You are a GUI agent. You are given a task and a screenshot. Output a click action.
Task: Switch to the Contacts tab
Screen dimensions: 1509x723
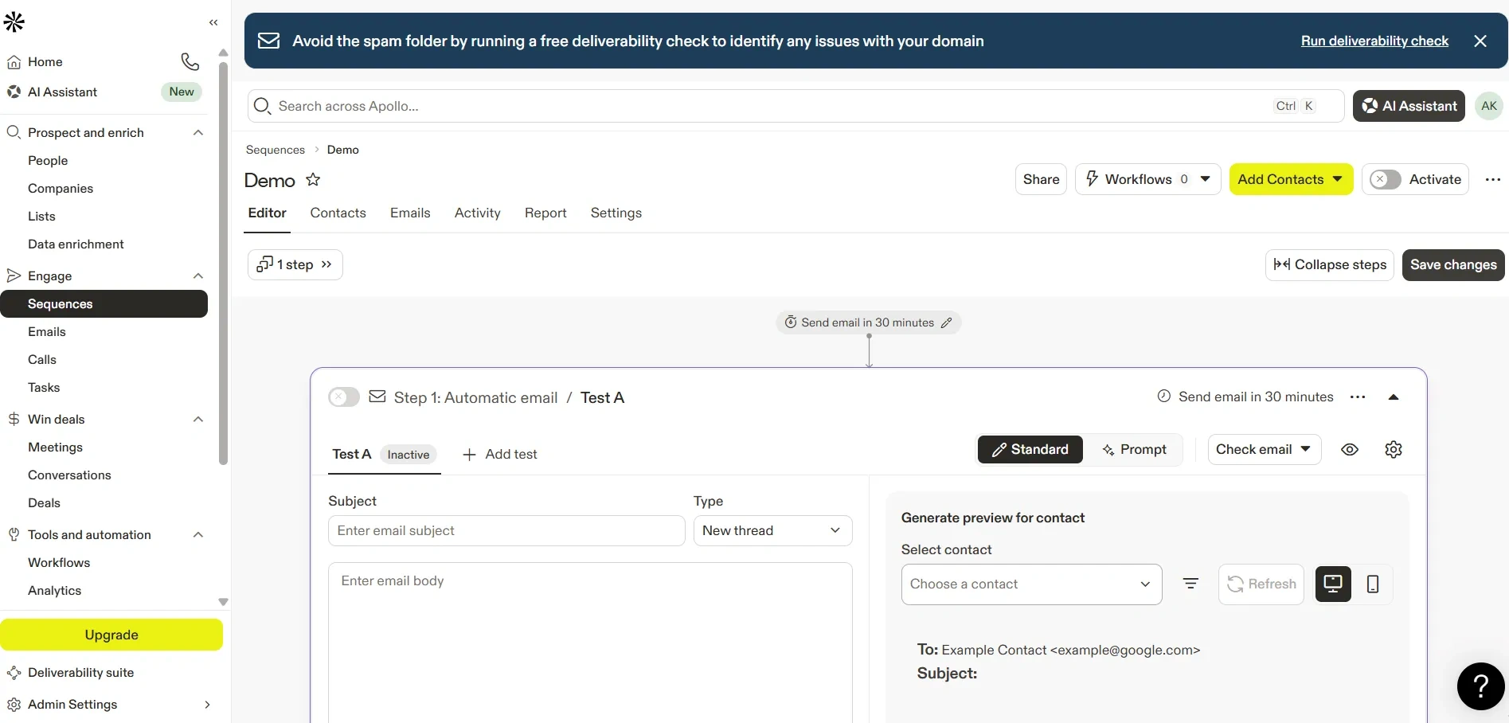tap(338, 213)
